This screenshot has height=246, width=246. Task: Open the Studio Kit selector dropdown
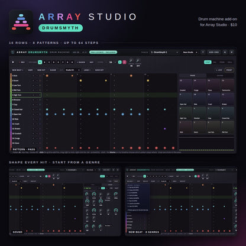coord(73,70)
